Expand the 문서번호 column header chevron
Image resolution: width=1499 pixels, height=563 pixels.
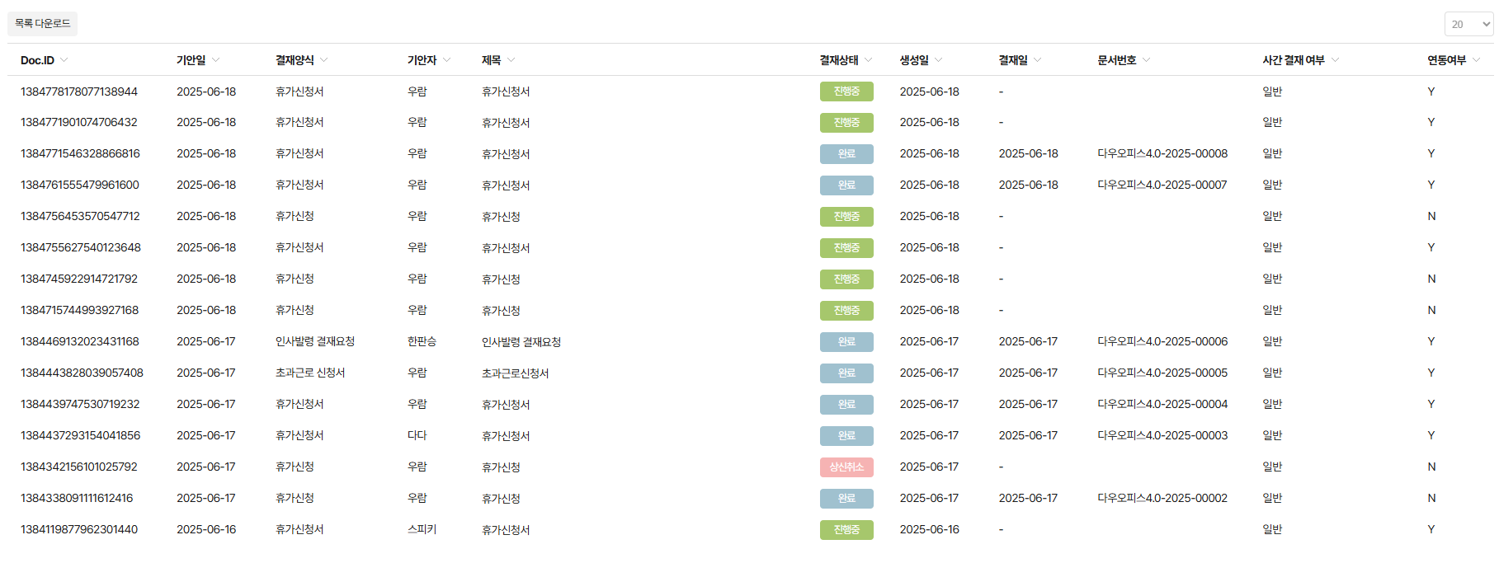(1147, 60)
